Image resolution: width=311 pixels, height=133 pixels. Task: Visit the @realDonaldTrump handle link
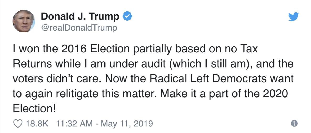79,28
